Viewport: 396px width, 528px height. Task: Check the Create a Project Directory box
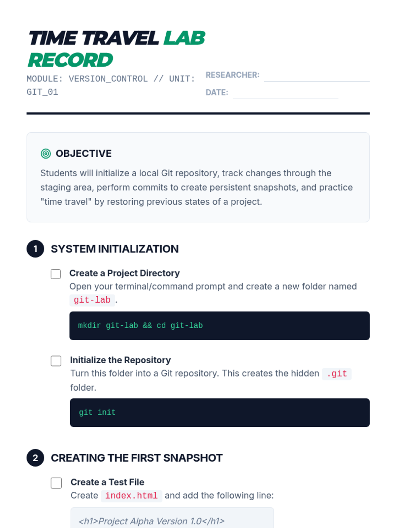[56, 274]
